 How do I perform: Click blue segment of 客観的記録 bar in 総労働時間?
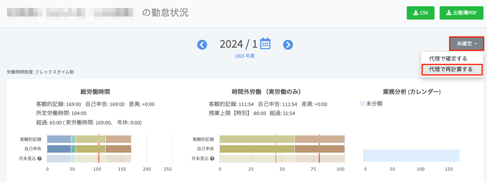(59, 139)
